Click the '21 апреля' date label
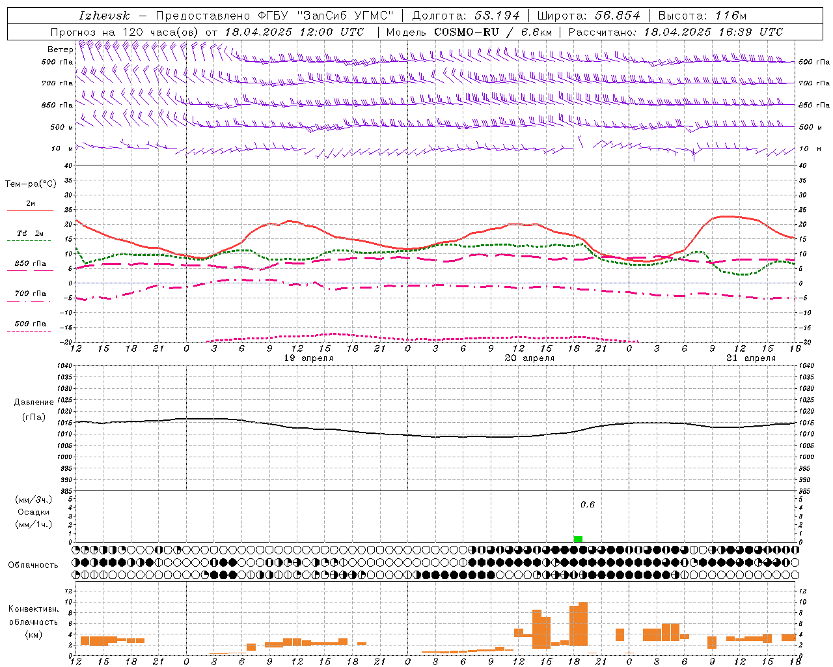The image size is (833, 667). (751, 358)
